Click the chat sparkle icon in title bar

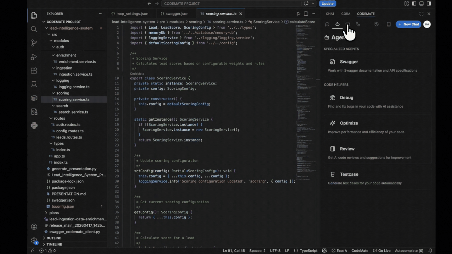tap(306, 4)
